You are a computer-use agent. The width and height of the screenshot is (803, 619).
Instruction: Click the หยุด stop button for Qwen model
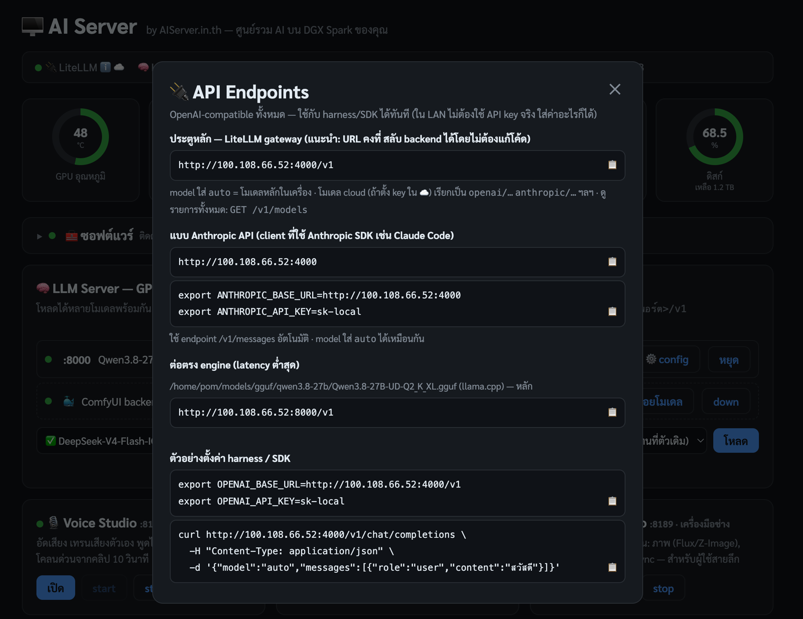pyautogui.click(x=729, y=360)
